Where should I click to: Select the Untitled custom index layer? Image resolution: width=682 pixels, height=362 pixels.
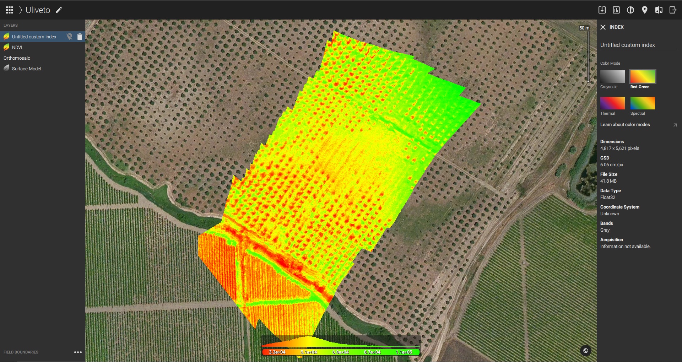pos(34,37)
